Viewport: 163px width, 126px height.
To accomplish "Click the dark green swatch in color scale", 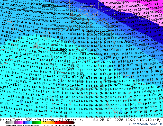I will click(33, 123).
